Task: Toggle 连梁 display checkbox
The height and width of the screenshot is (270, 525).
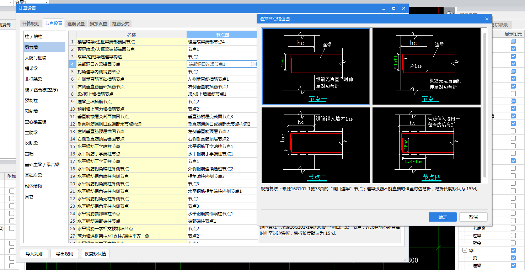Action: coord(513,265)
